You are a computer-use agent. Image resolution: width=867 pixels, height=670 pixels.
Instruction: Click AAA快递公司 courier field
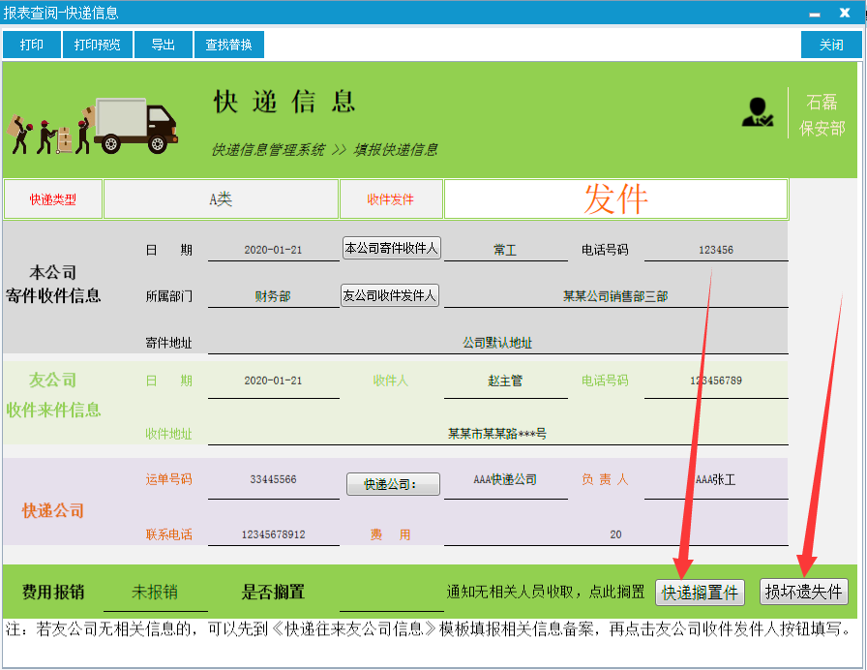click(x=505, y=479)
